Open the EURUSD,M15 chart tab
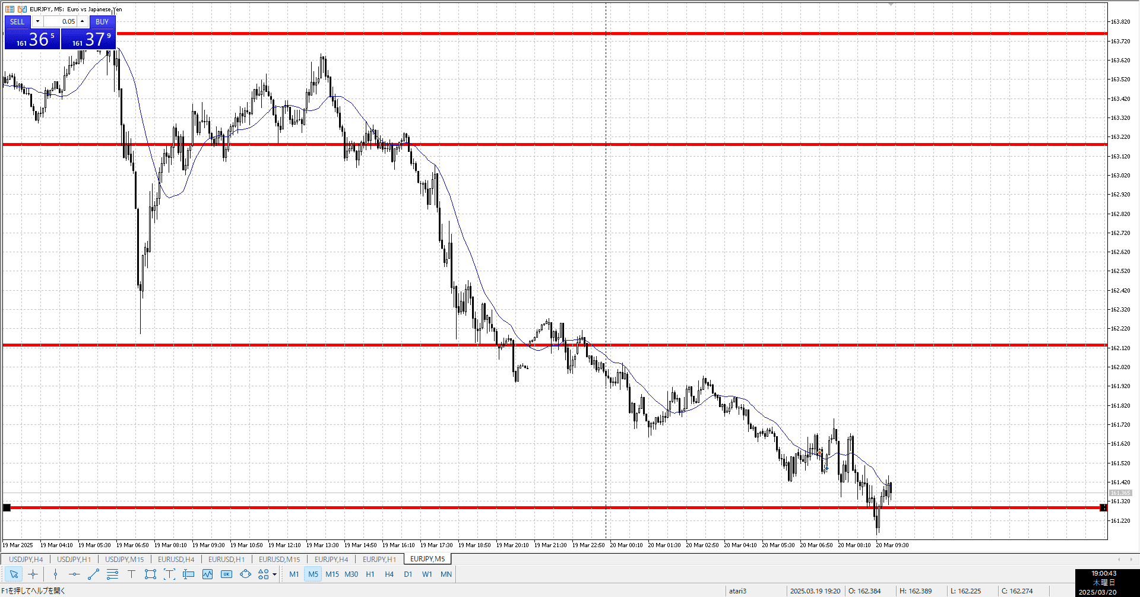The image size is (1140, 597). tap(279, 559)
